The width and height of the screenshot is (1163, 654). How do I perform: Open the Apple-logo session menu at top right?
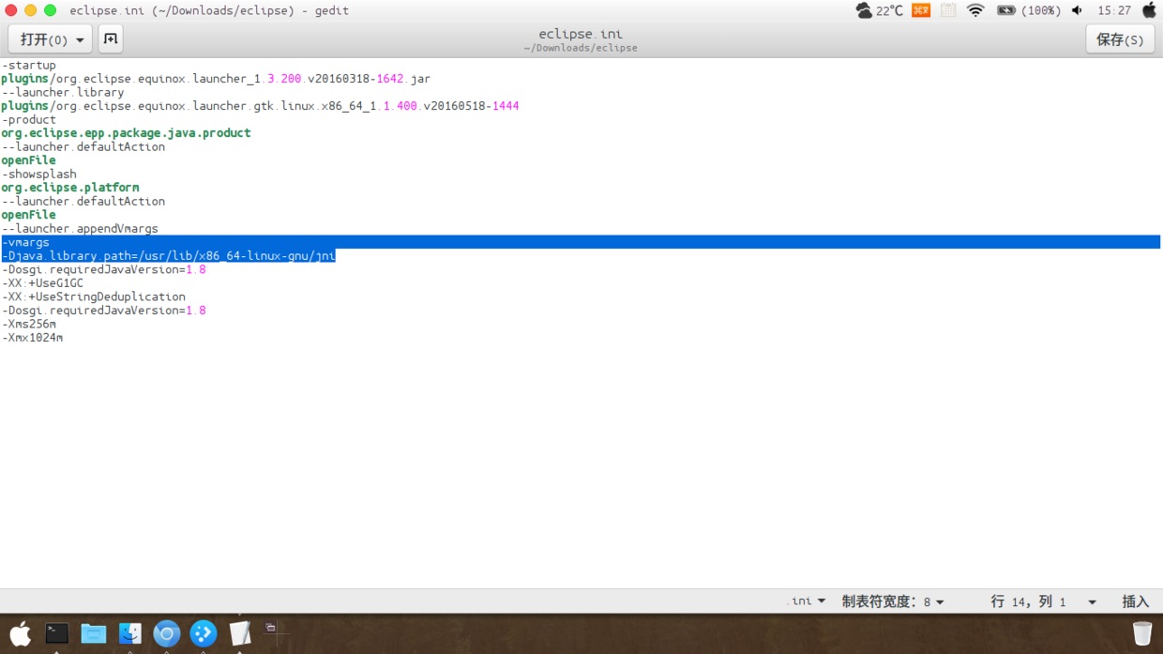pyautogui.click(x=1149, y=10)
